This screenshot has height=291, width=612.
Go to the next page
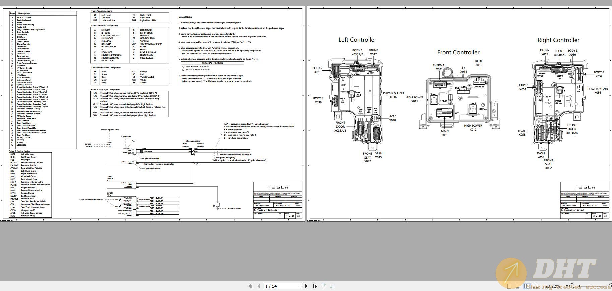coord(306,286)
